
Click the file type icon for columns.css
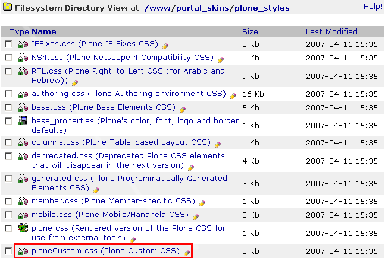23,142
